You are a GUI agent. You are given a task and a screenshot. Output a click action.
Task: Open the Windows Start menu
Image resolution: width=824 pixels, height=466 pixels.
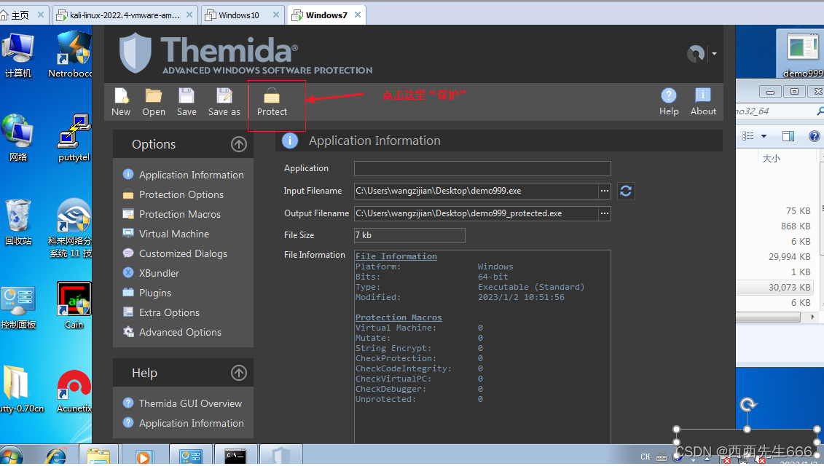pyautogui.click(x=12, y=456)
